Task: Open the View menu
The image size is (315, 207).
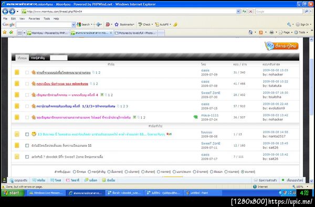Action: 22,18
